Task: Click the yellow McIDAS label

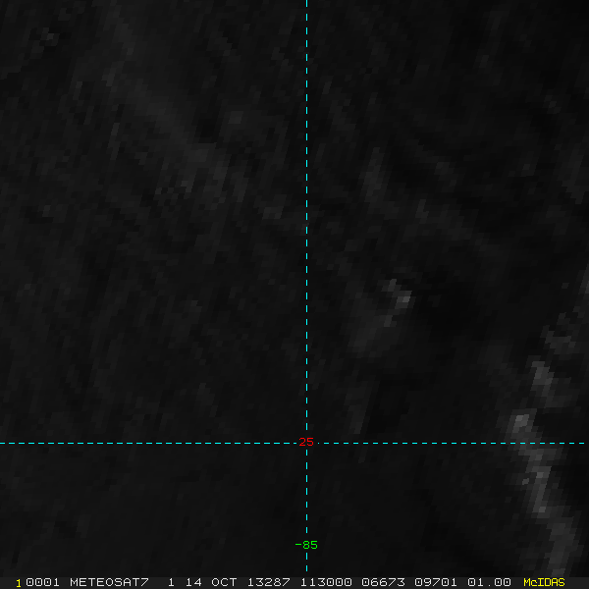Action: pyautogui.click(x=544, y=582)
